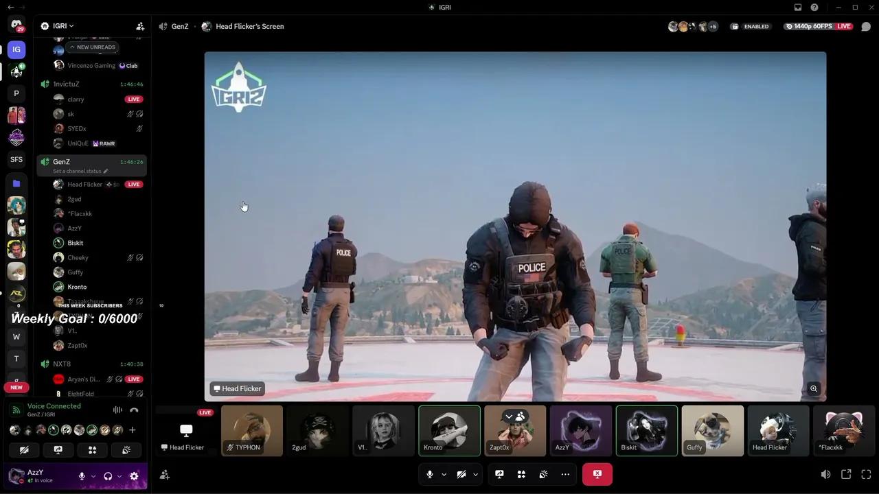This screenshot has width=879, height=494.
Task: Open server folder icon in sidebar
Action: [16, 183]
